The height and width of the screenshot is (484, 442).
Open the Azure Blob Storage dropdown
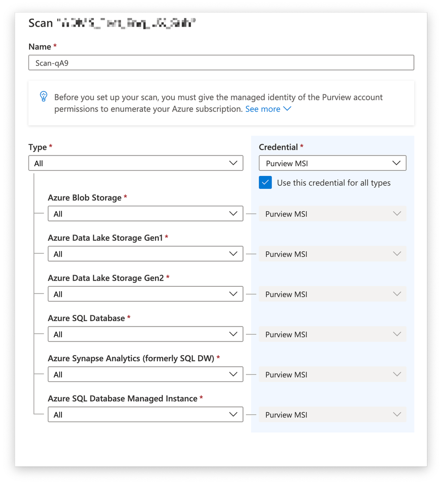click(145, 214)
